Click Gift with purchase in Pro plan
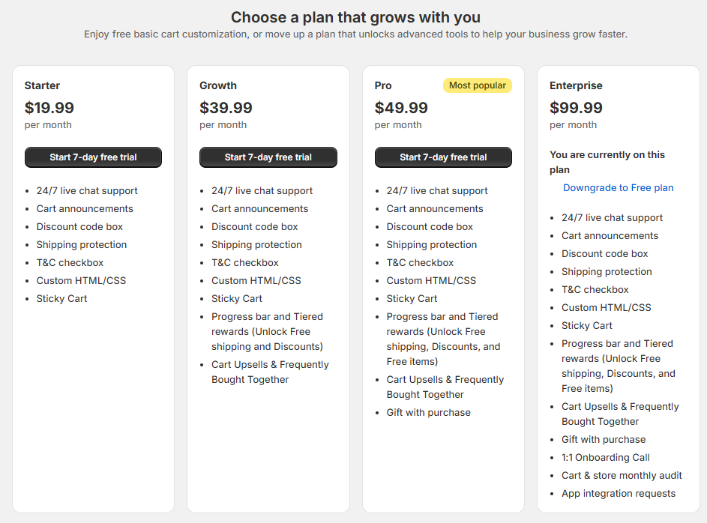Viewport: 707px width, 523px height. 428,413
